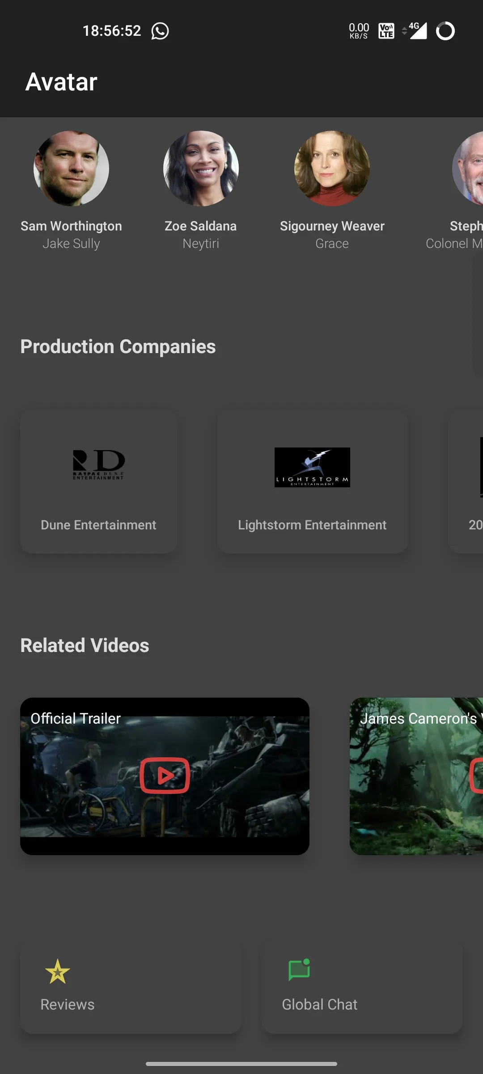
Task: Open Sam Worthington's profile photo
Action: 71,168
